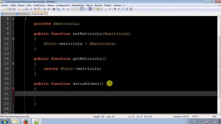Open the Buscar menu

click(21, 6)
